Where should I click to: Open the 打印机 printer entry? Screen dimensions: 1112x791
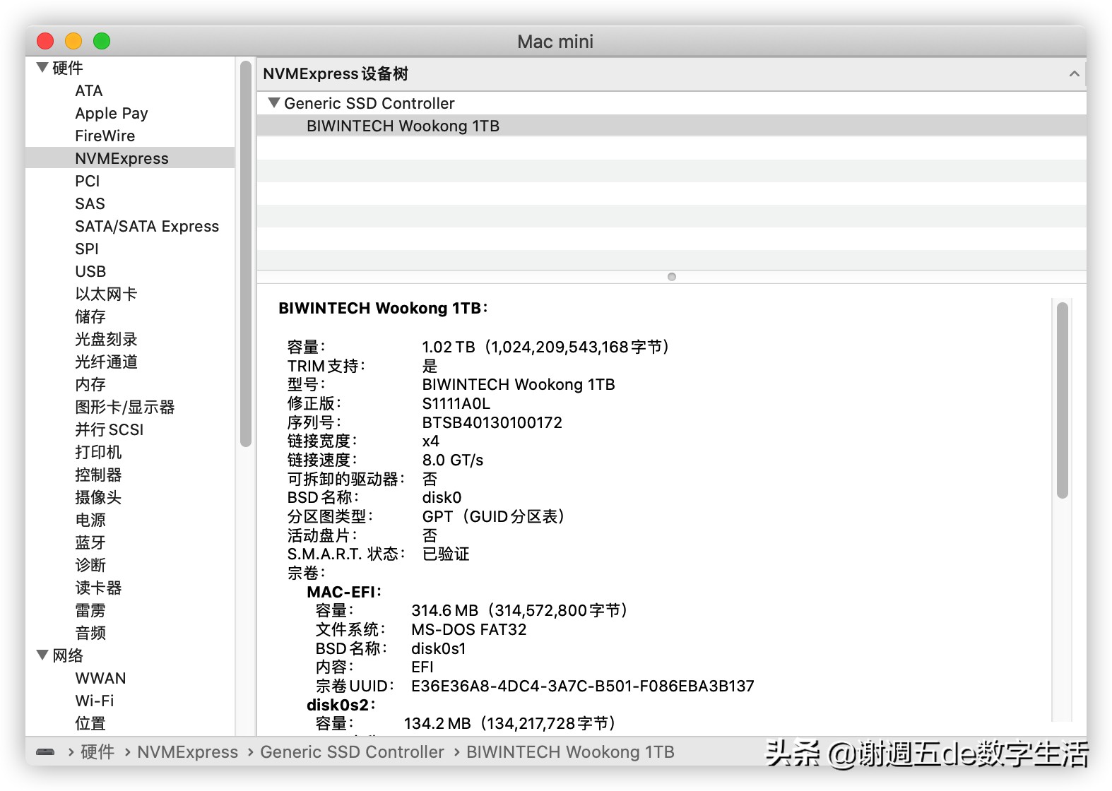pyautogui.click(x=98, y=452)
